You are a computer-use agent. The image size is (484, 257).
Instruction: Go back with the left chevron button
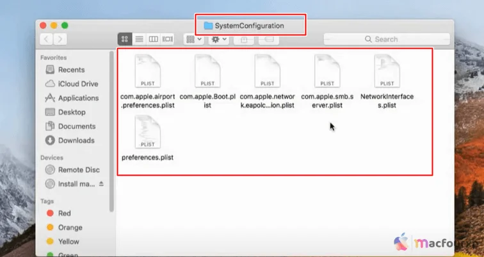tap(46, 39)
